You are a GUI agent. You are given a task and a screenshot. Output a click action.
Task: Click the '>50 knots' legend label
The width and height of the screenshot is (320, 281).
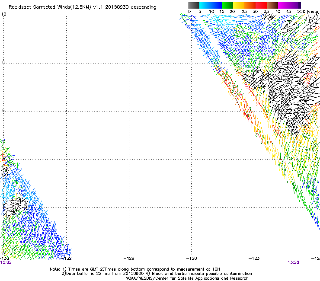[307, 12]
